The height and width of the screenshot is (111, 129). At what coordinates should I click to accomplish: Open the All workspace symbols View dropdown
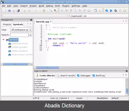pyautogui.click(x=21, y=30)
